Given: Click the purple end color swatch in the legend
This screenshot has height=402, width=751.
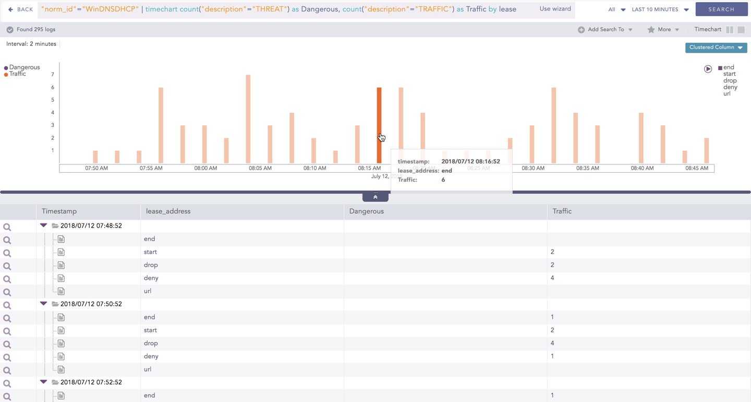Looking at the screenshot, I should tap(721, 67).
